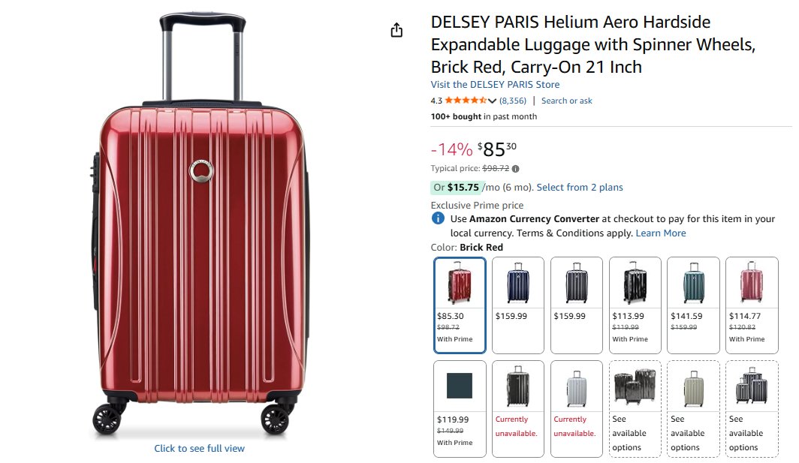
Task: Expand the rating breakdown chevron
Action: (493, 101)
